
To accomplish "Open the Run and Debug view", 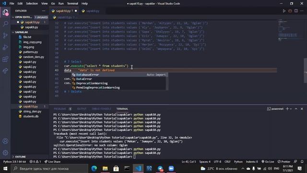I will tap(5, 47).
